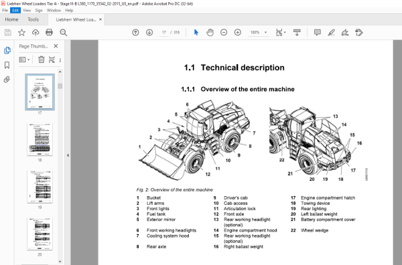This screenshot has width=402, height=265.
Task: Expand thumbnail options menu dropdown
Action: pos(24,60)
